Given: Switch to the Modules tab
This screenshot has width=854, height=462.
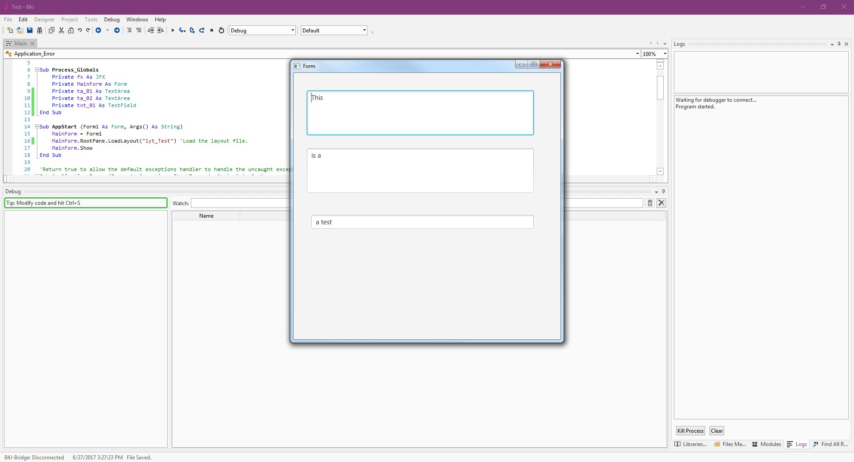Looking at the screenshot, I should [766, 444].
